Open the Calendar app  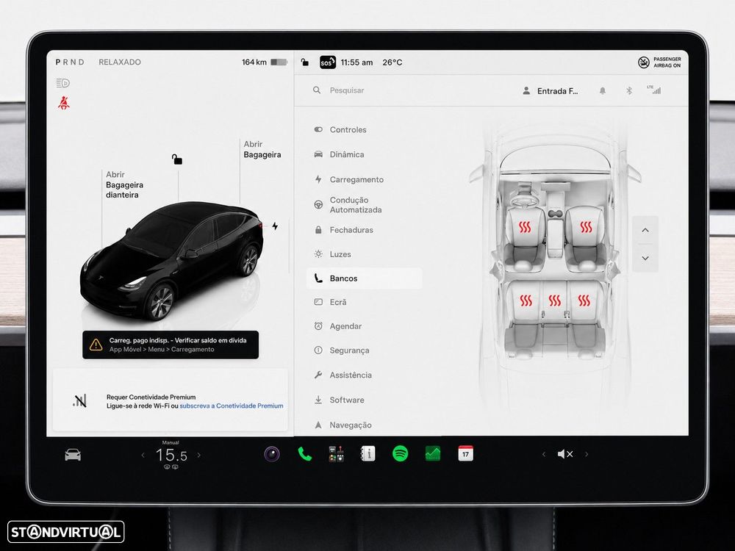[x=465, y=453]
